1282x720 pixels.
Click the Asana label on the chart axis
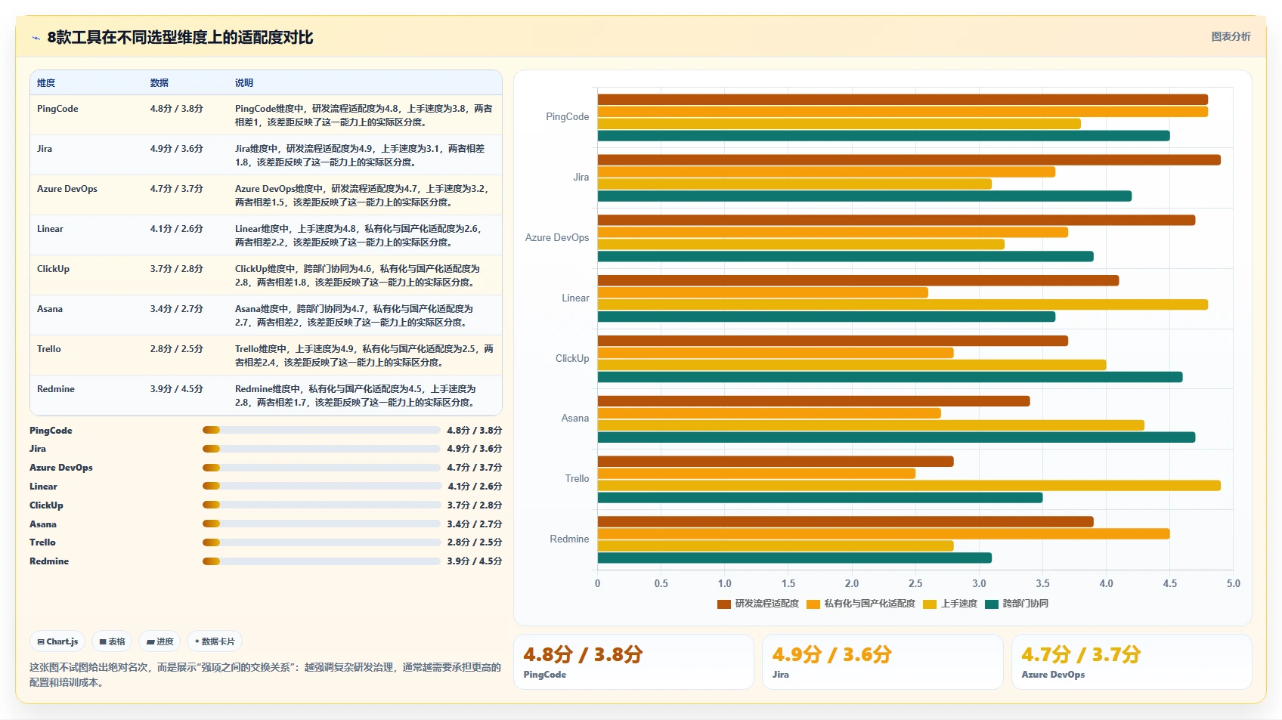click(x=574, y=419)
